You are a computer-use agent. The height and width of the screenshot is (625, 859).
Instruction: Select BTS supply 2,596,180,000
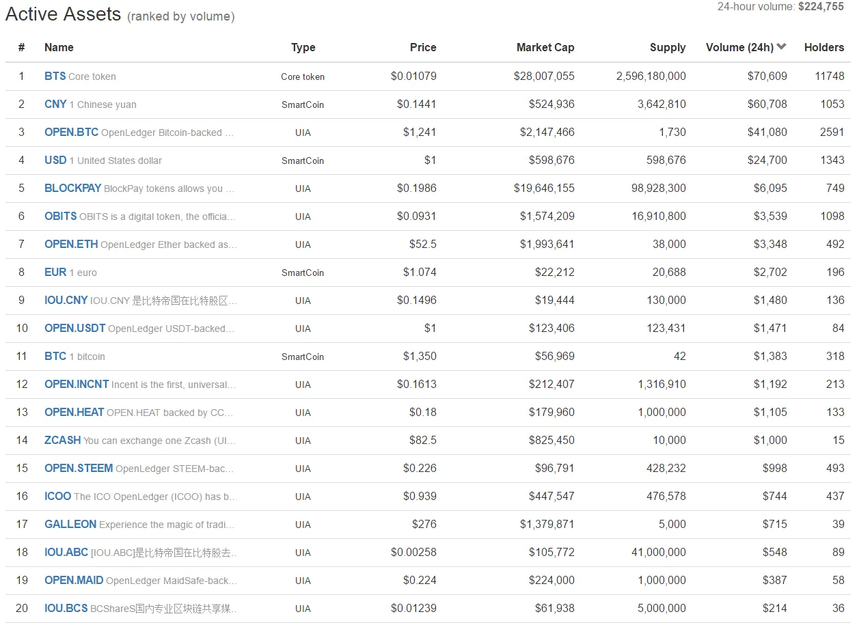tap(651, 77)
